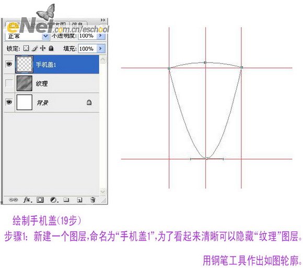Toggle lock position move icon
Viewport: 303px width, 268px height.
pos(43,48)
